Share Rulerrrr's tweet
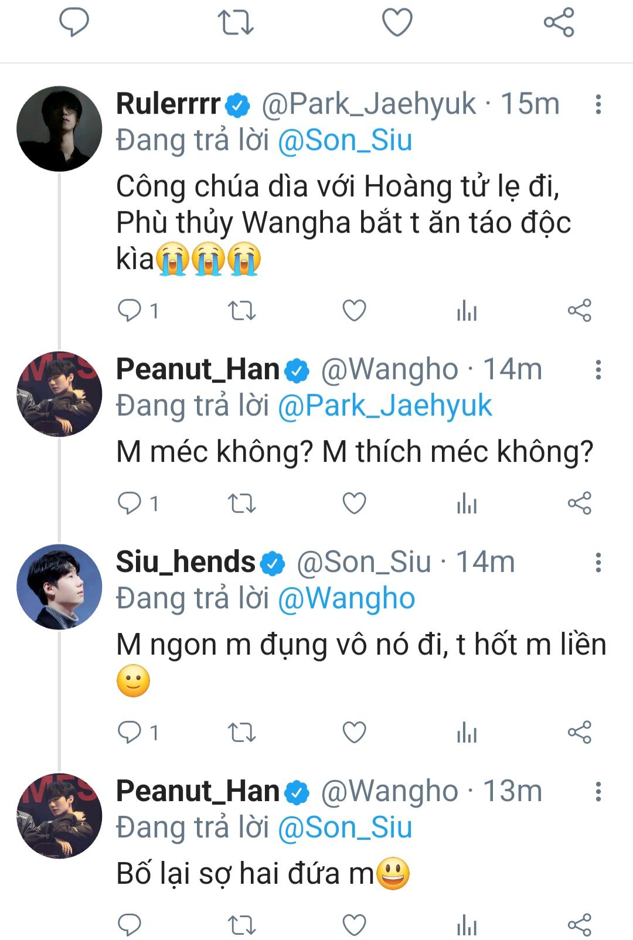The image size is (633, 940). point(579,311)
